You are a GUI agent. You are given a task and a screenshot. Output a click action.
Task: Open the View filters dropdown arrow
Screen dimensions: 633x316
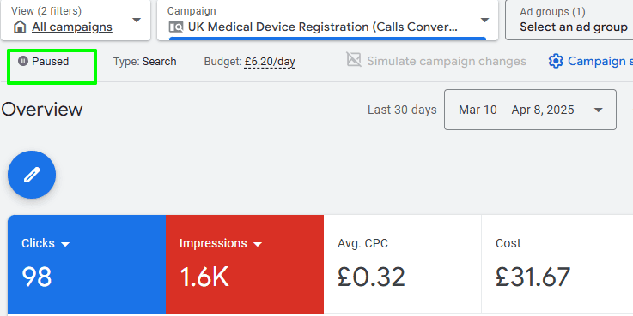tap(137, 20)
